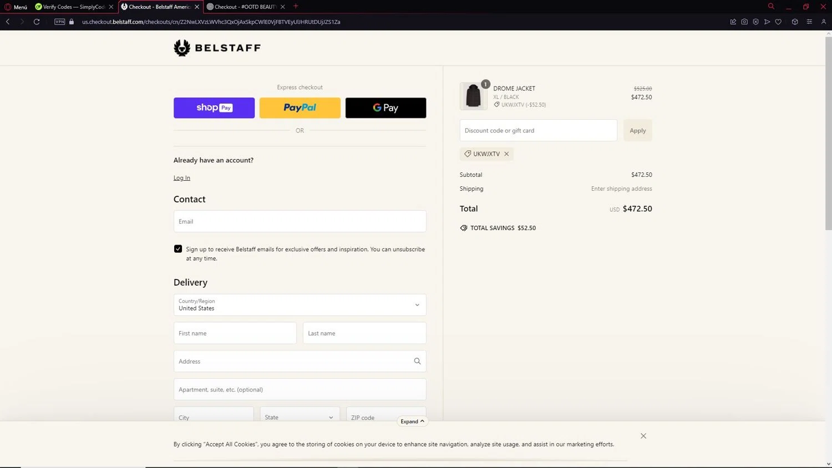Open the tab search magnifier icon
The width and height of the screenshot is (832, 468).
(771, 6)
